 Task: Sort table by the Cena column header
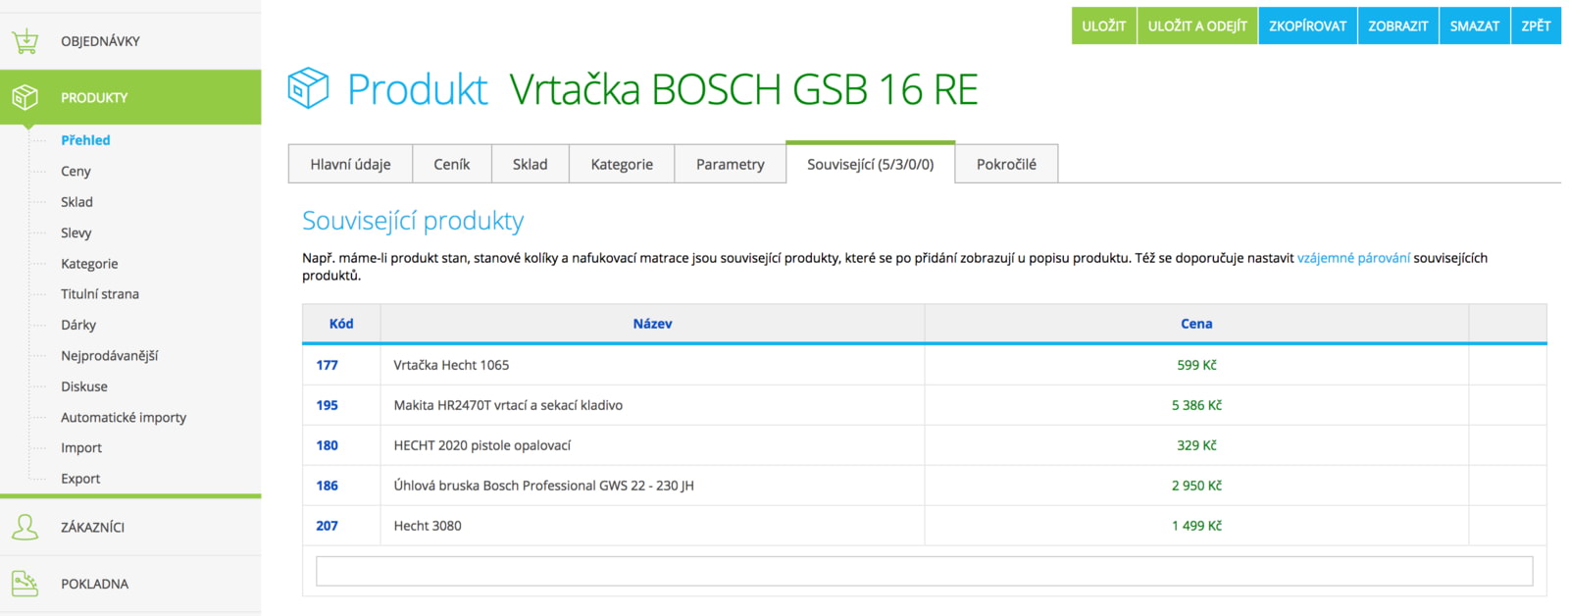click(1196, 324)
